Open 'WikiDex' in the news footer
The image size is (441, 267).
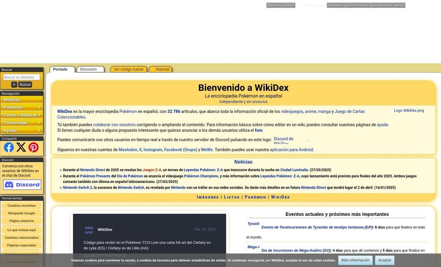point(280,197)
